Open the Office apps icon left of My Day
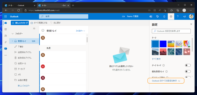The width and height of the screenshot is (197, 95). (151, 16)
